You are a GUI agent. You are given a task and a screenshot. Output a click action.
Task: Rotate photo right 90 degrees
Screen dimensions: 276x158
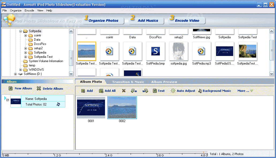(x=145, y=91)
